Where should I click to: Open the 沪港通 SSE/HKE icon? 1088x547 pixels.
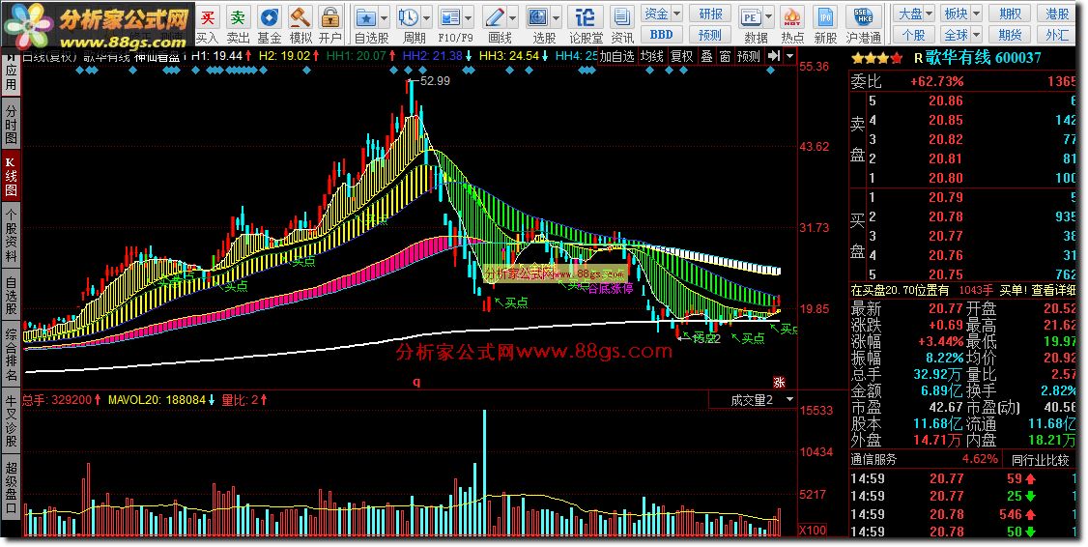pyautogui.click(x=864, y=16)
